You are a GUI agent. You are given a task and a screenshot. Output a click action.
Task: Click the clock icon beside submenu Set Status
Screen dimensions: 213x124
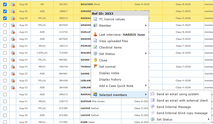point(153,119)
